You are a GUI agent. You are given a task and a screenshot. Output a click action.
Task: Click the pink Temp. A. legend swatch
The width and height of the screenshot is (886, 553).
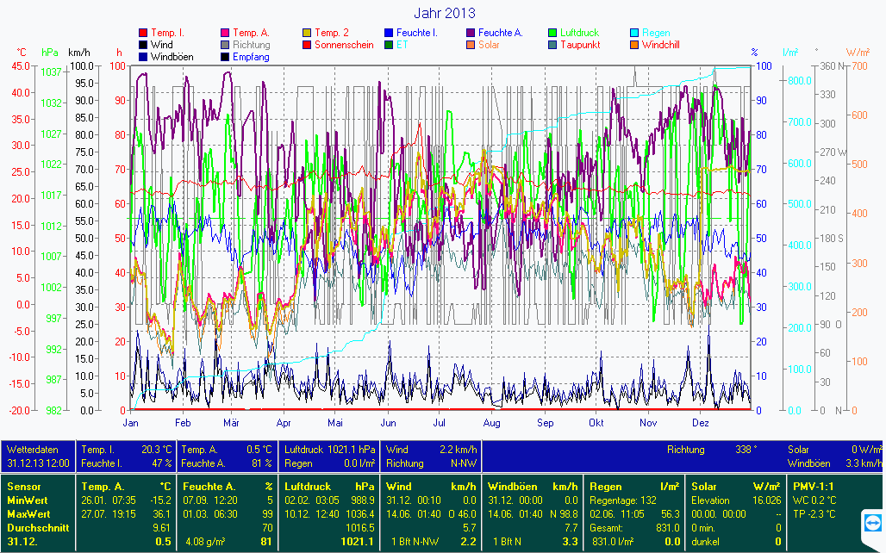coord(225,33)
